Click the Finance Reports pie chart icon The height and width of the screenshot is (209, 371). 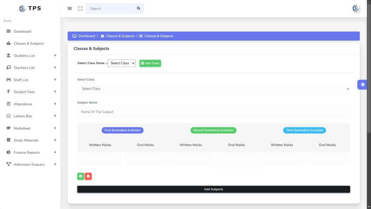tap(9, 152)
